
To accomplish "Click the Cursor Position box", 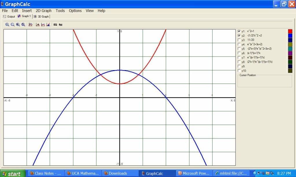I will (265, 81).
